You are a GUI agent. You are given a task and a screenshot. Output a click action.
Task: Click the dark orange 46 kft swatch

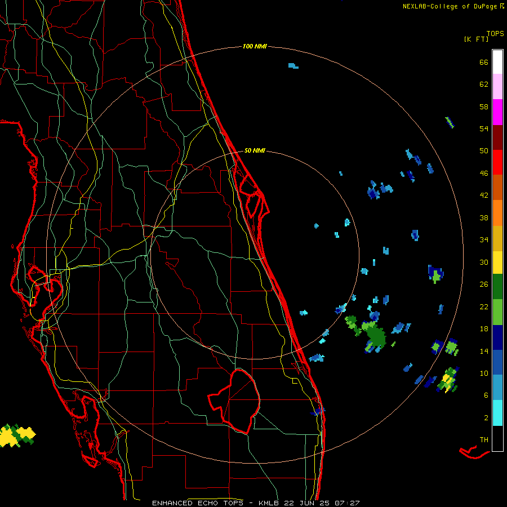(497, 187)
